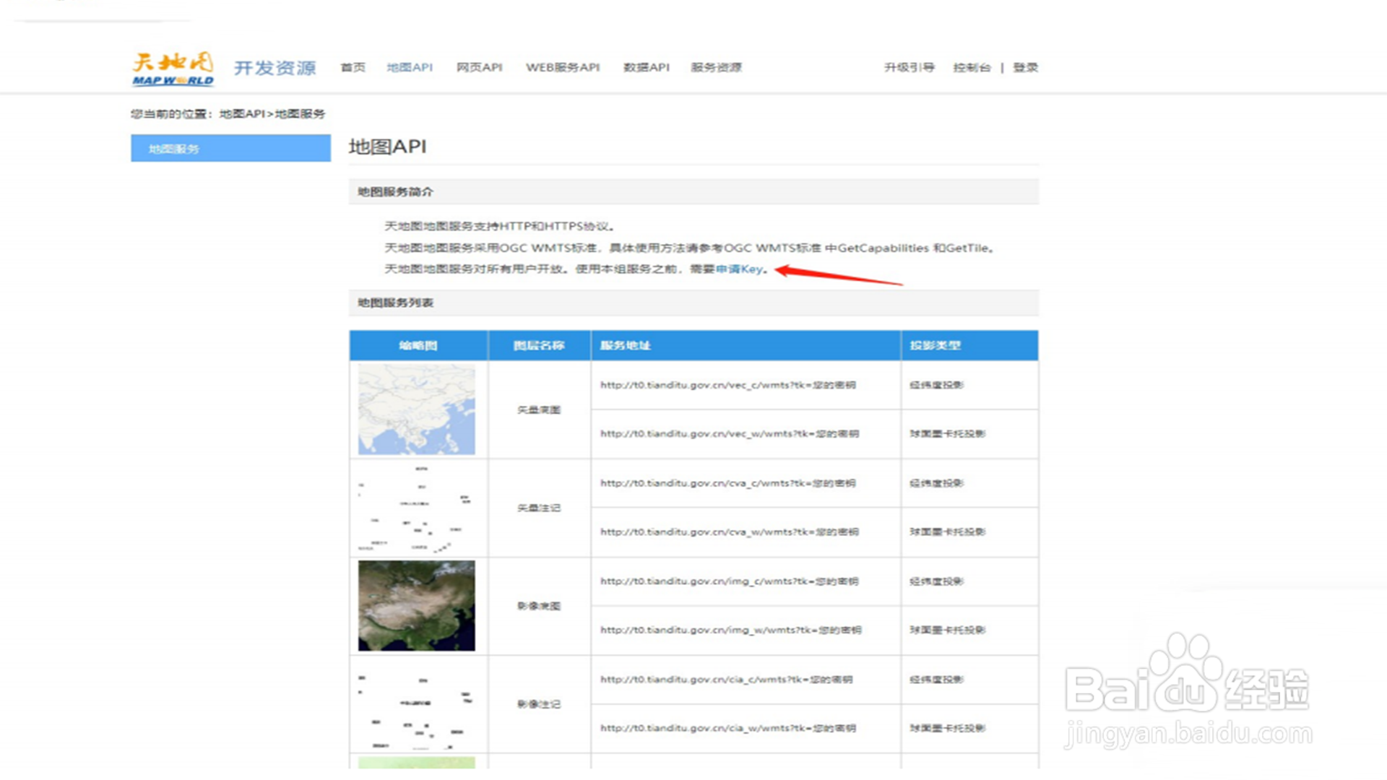The width and height of the screenshot is (1387, 780).
Task: Click the 缩略图 column header
Action: click(x=418, y=345)
